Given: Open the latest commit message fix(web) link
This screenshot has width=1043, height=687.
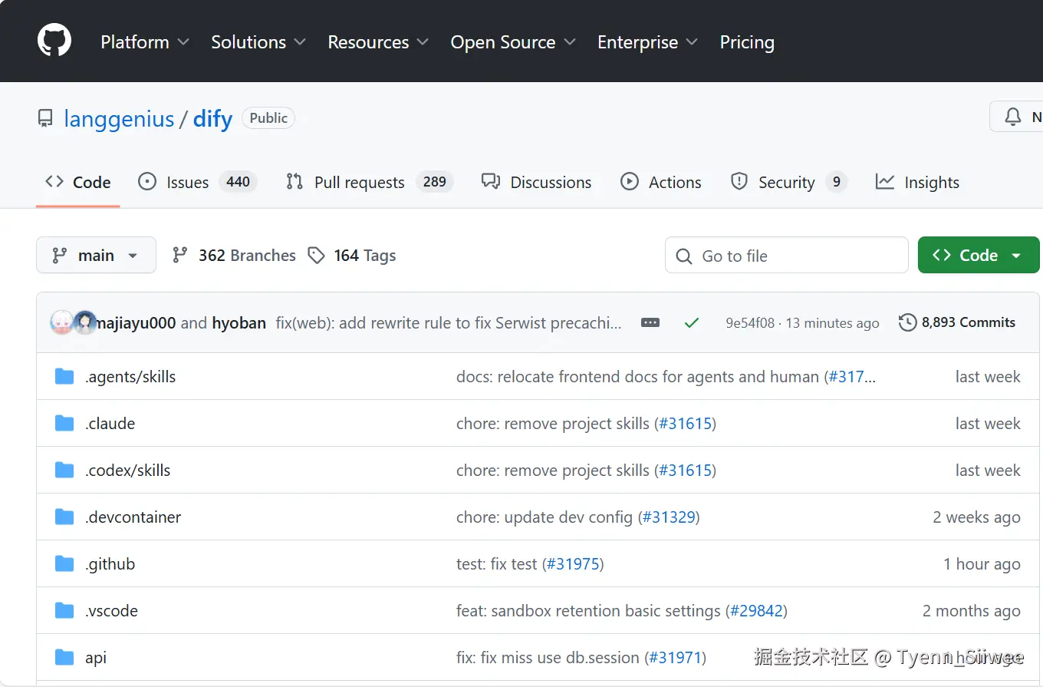Looking at the screenshot, I should [449, 323].
